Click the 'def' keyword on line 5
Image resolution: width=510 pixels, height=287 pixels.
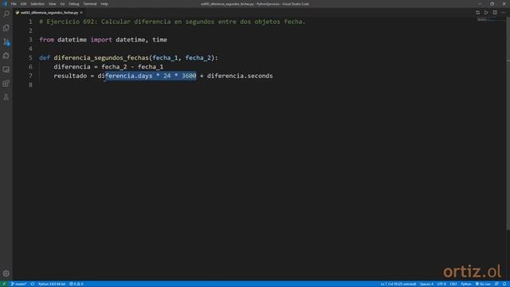(45, 58)
